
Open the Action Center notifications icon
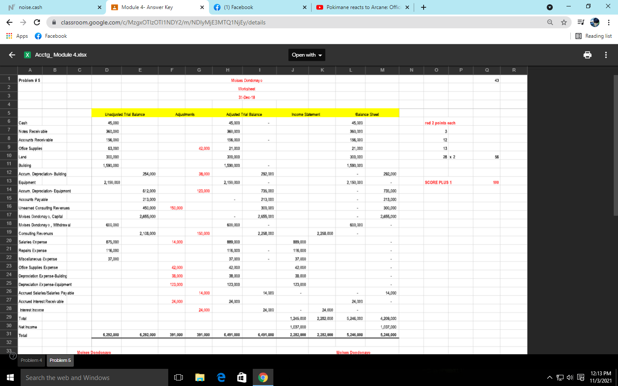click(581, 377)
